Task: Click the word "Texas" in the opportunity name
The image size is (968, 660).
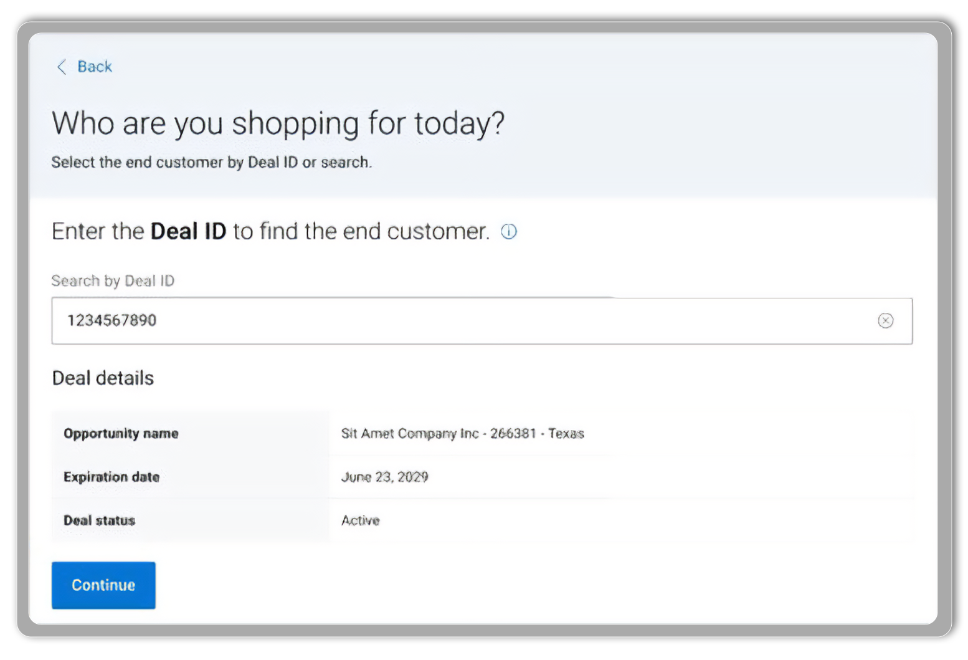Action: click(566, 433)
